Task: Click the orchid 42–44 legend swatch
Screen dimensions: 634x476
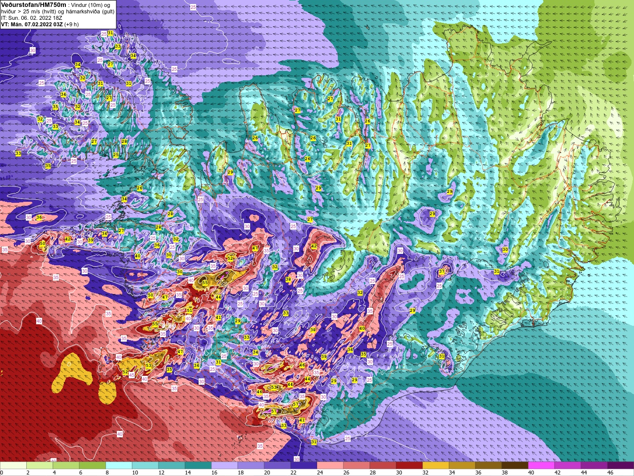Action: (x=568, y=466)
